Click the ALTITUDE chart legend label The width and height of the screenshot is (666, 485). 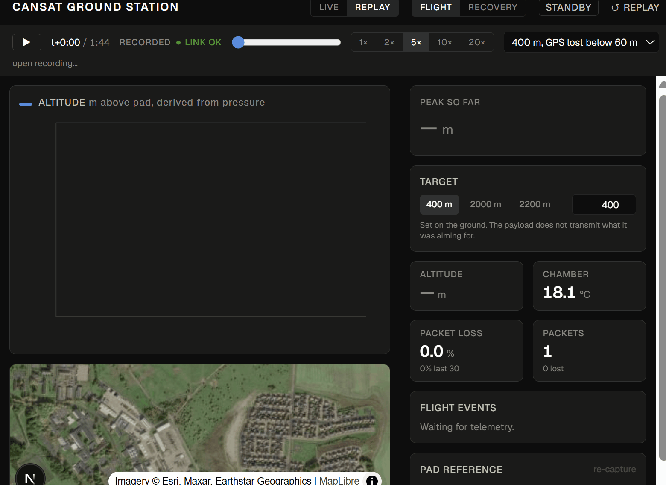[x=62, y=103]
